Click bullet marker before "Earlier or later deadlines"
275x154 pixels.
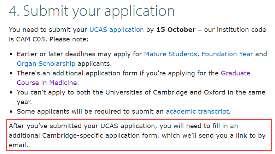click(11, 55)
